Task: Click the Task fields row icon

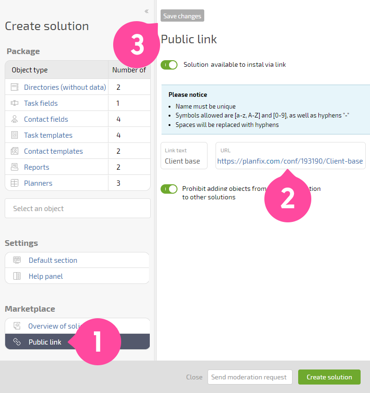Action: tap(15, 103)
